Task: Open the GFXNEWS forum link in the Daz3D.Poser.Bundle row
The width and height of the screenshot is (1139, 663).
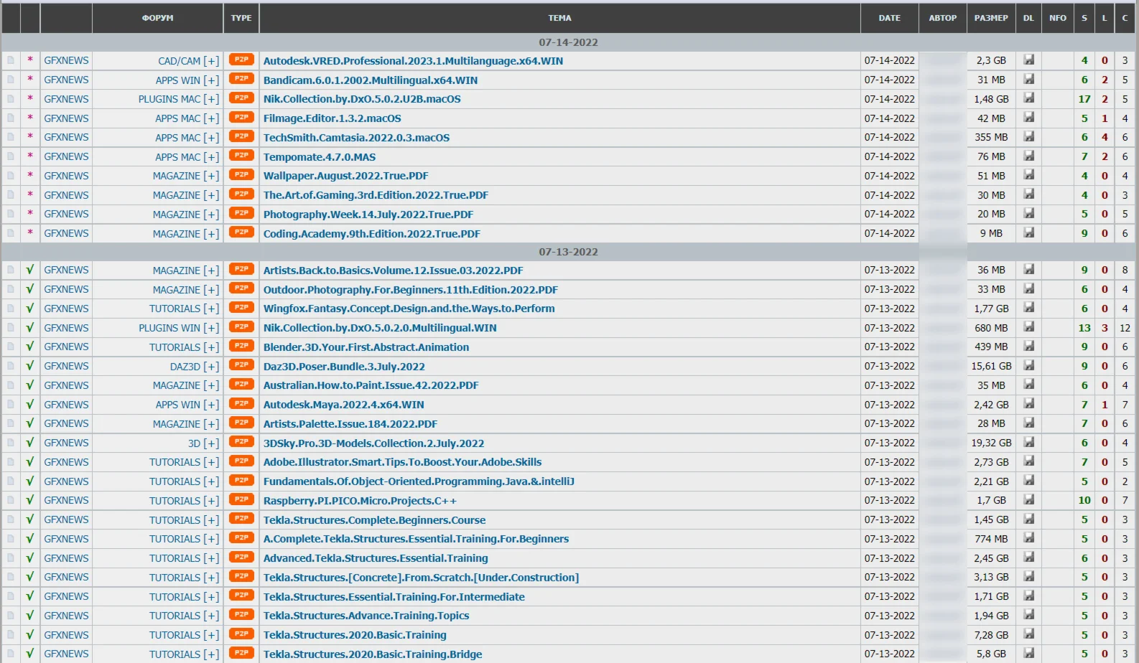Action: [66, 366]
